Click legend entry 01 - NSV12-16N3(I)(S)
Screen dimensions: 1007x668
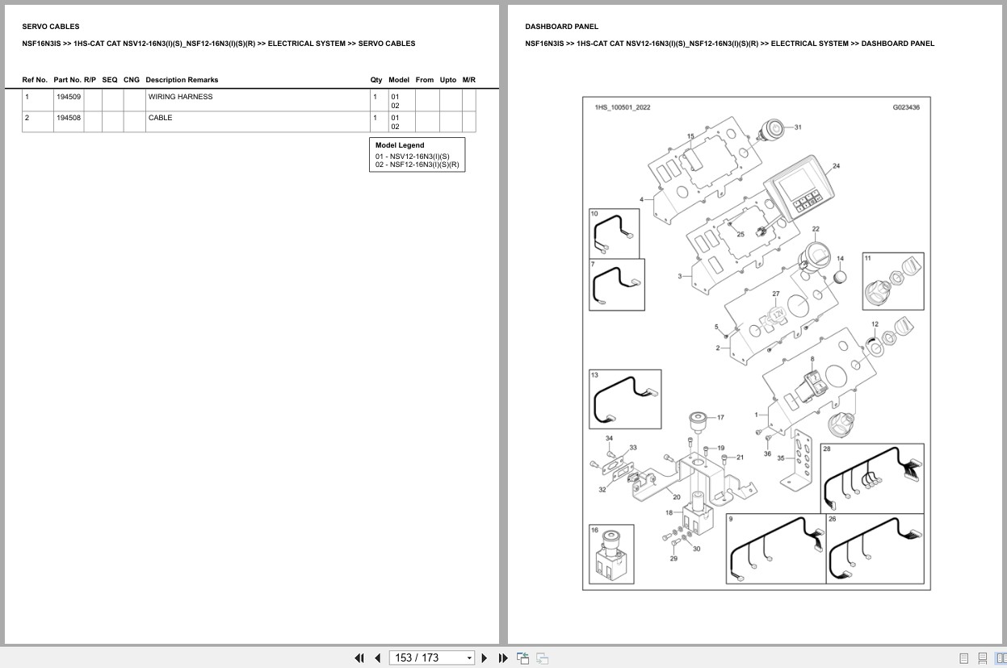412,157
